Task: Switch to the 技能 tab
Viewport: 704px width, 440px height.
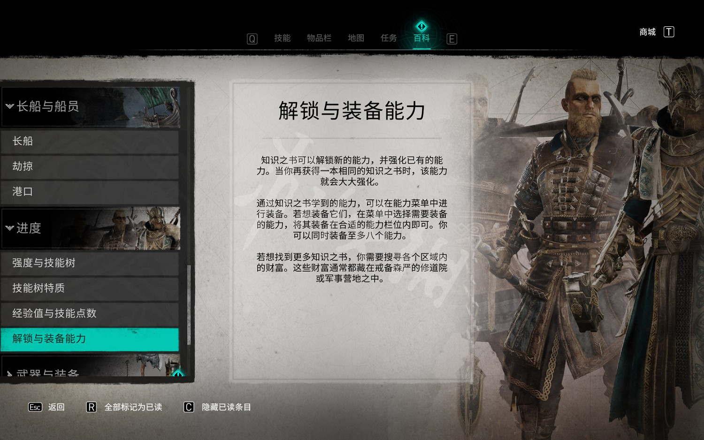Action: (x=283, y=38)
